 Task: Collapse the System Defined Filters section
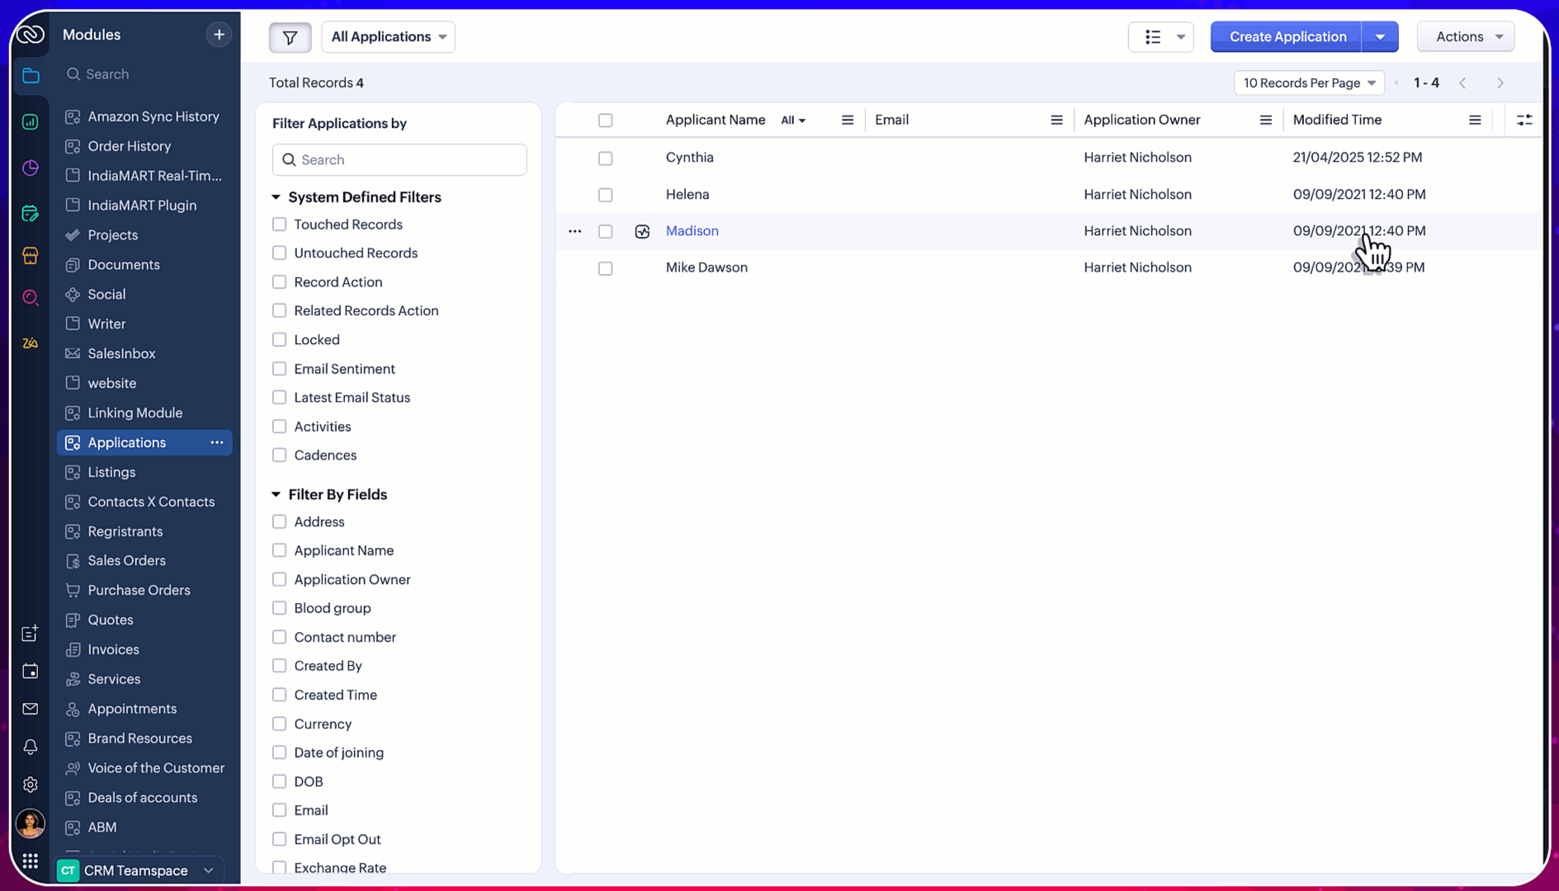tap(276, 197)
